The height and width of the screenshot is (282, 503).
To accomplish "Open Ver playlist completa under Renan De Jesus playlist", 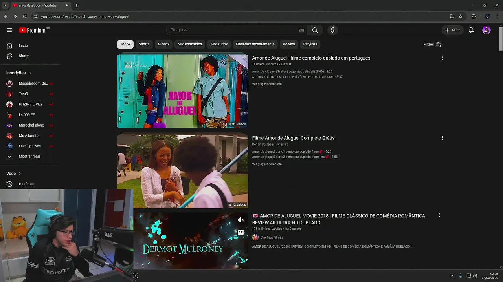I will pyautogui.click(x=267, y=164).
